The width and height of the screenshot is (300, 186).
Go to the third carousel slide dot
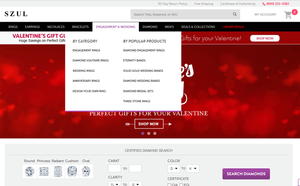point(155,133)
